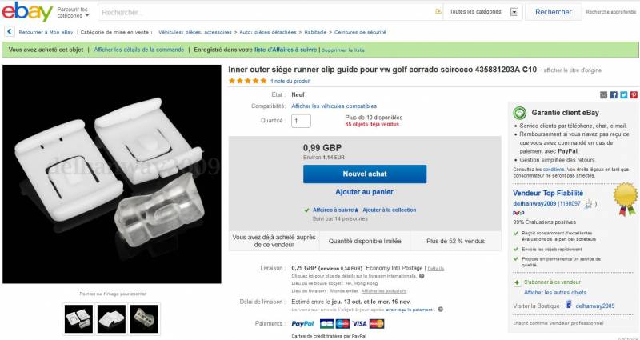Toggle Affaires à suivre watch checkmark
This screenshot has width=640, height=340.
tap(306, 210)
